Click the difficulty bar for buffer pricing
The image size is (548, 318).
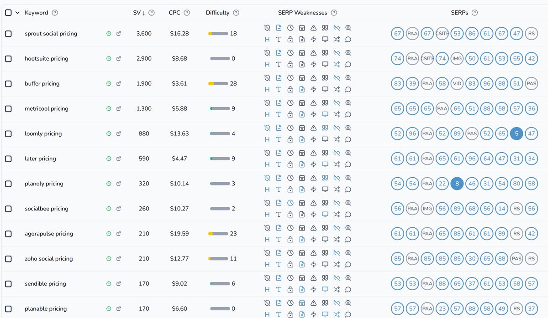[218, 84]
